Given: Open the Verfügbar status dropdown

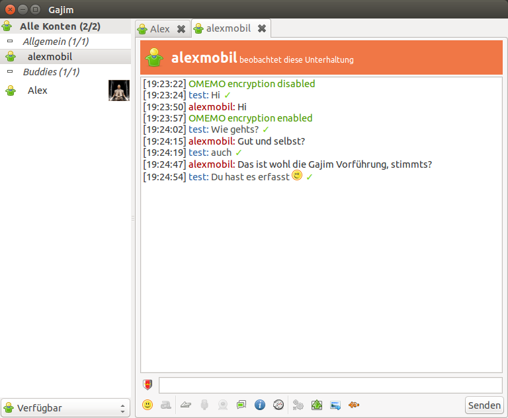Looking at the screenshot, I should click(65, 408).
